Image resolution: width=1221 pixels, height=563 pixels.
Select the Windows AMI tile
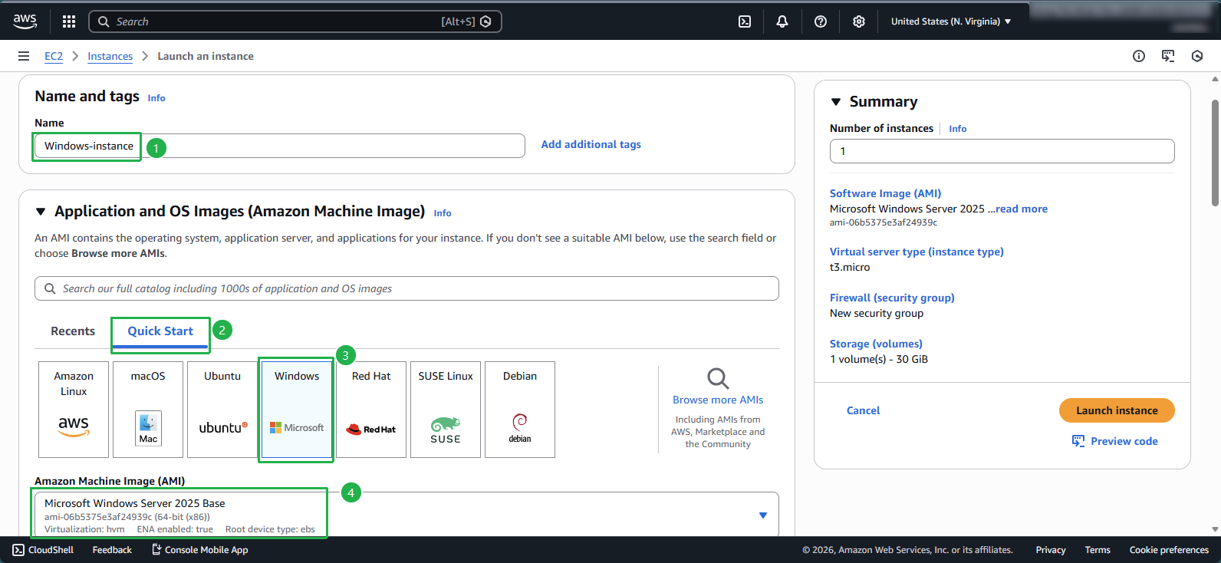pyautogui.click(x=297, y=409)
